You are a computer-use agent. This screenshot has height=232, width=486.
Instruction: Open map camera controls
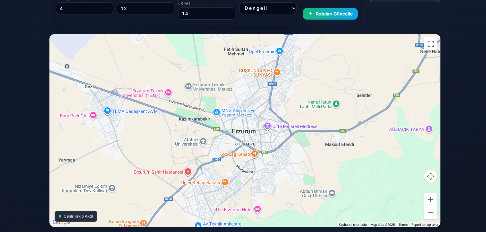(430, 176)
